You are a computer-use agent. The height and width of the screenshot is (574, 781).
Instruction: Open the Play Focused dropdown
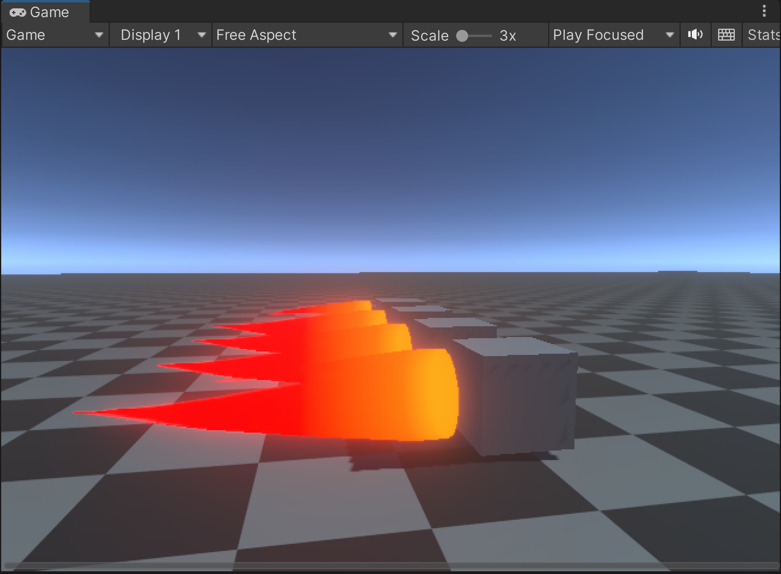614,35
